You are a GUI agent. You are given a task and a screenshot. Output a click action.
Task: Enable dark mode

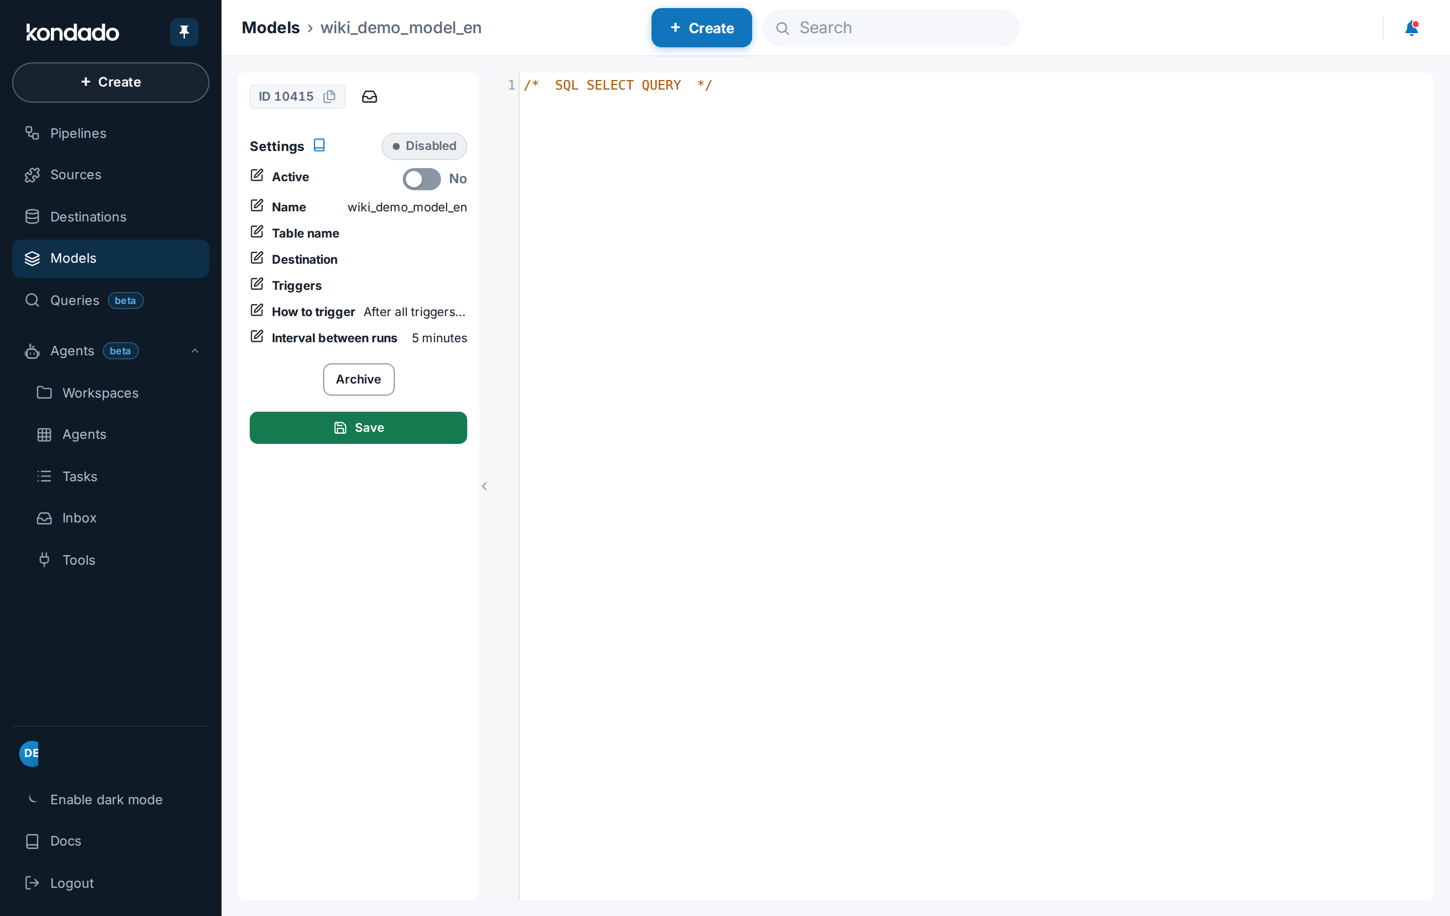click(106, 799)
